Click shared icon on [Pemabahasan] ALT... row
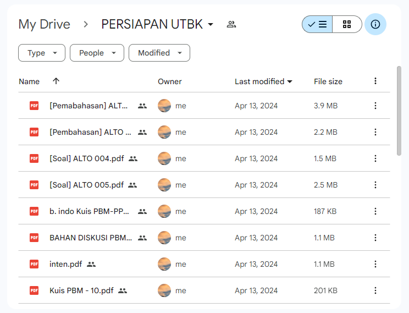Screen dimensions: 409x313 142,106
